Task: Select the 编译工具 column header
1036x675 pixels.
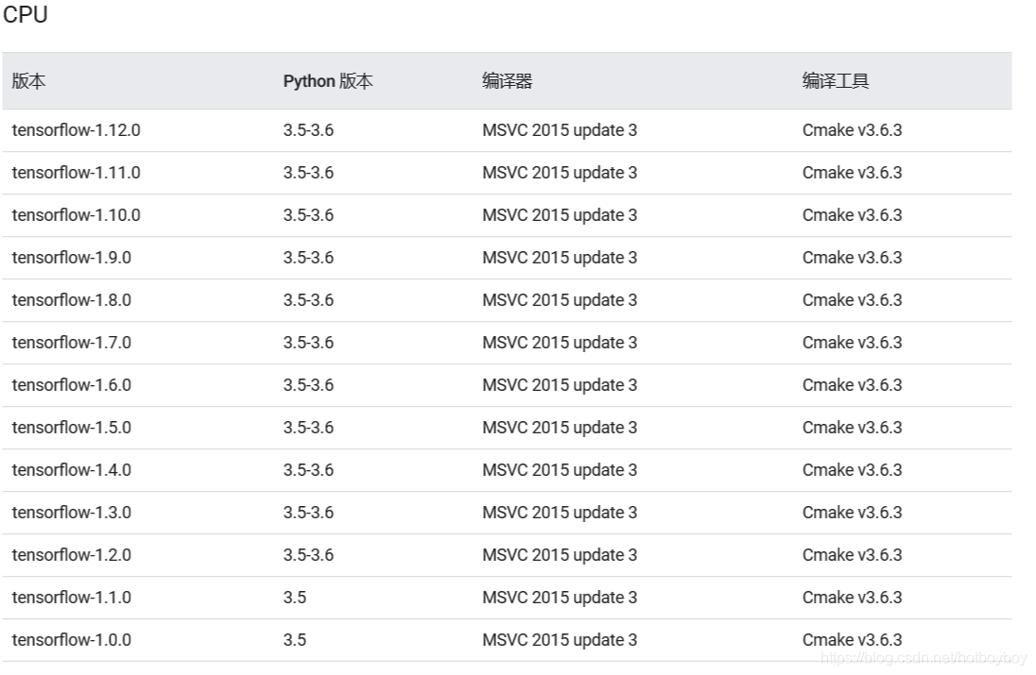Action: click(836, 81)
